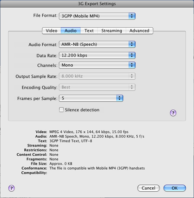The image size is (194, 198).
Task: Click the '3G Export Settings' title bar
Action: tap(97, 3)
